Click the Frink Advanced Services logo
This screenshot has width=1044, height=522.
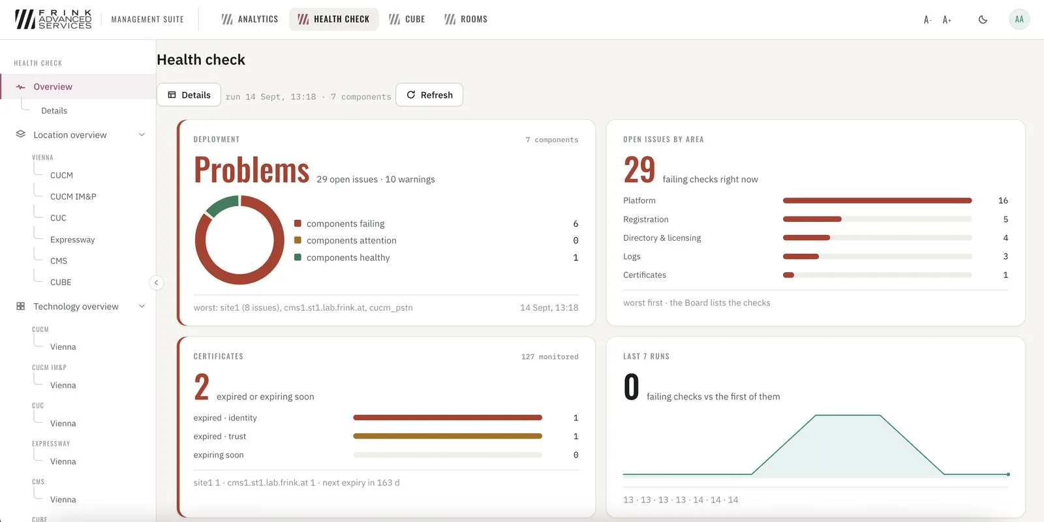[x=54, y=19]
